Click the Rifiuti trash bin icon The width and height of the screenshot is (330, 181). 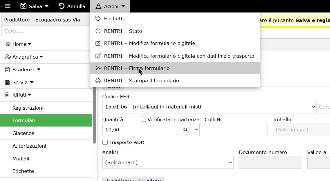pyautogui.click(x=7, y=95)
